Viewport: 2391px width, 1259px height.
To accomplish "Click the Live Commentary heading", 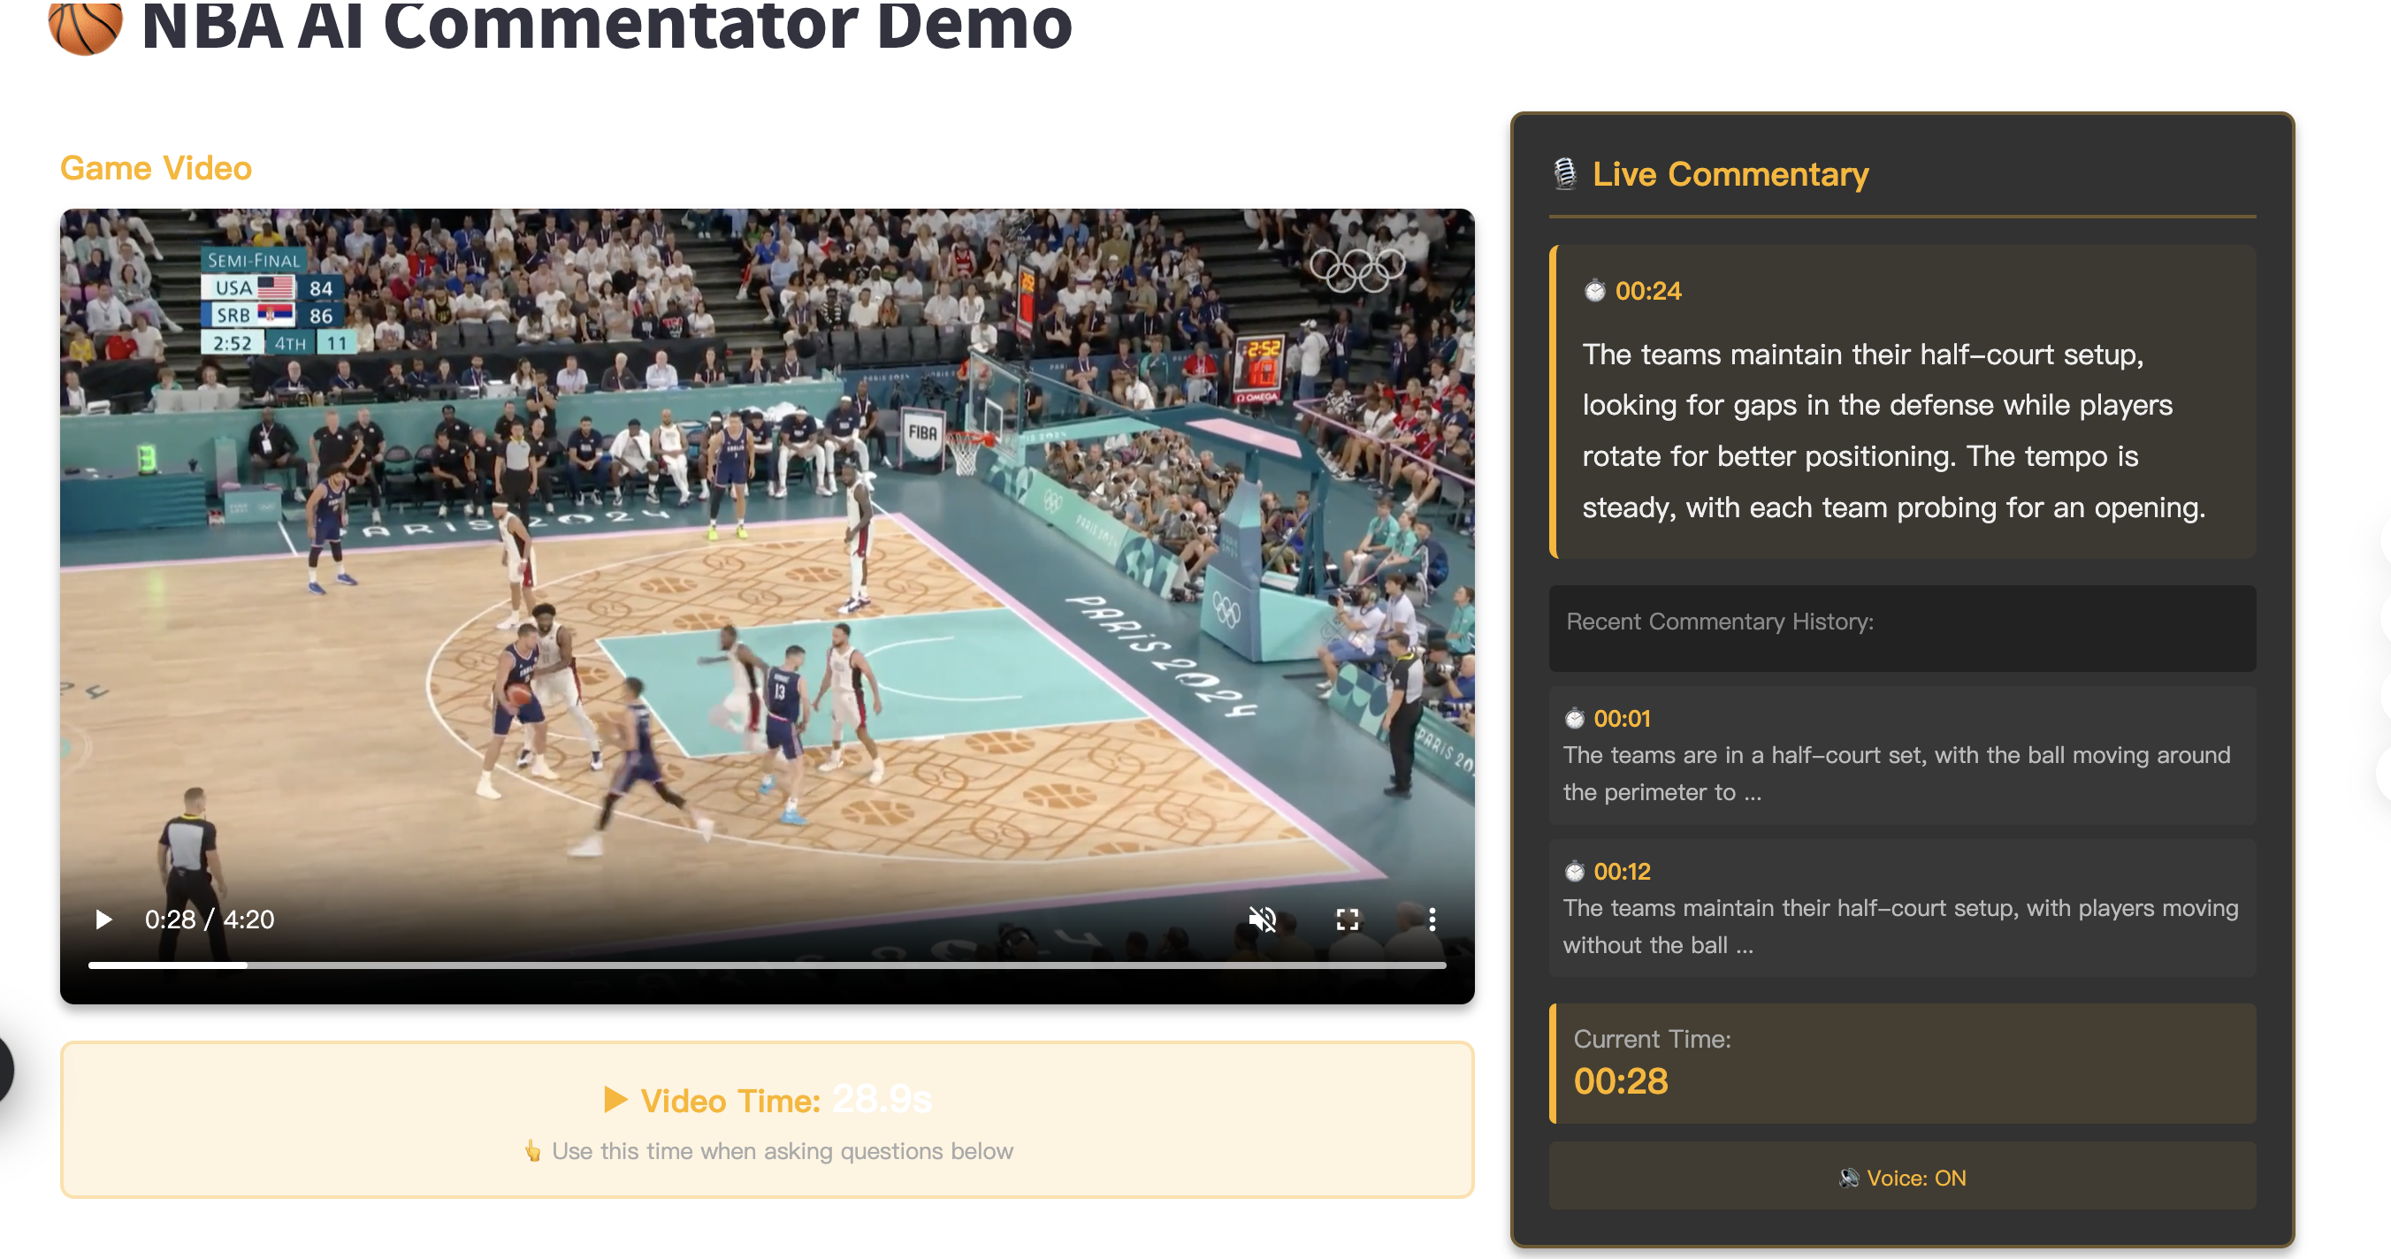I will (1730, 174).
